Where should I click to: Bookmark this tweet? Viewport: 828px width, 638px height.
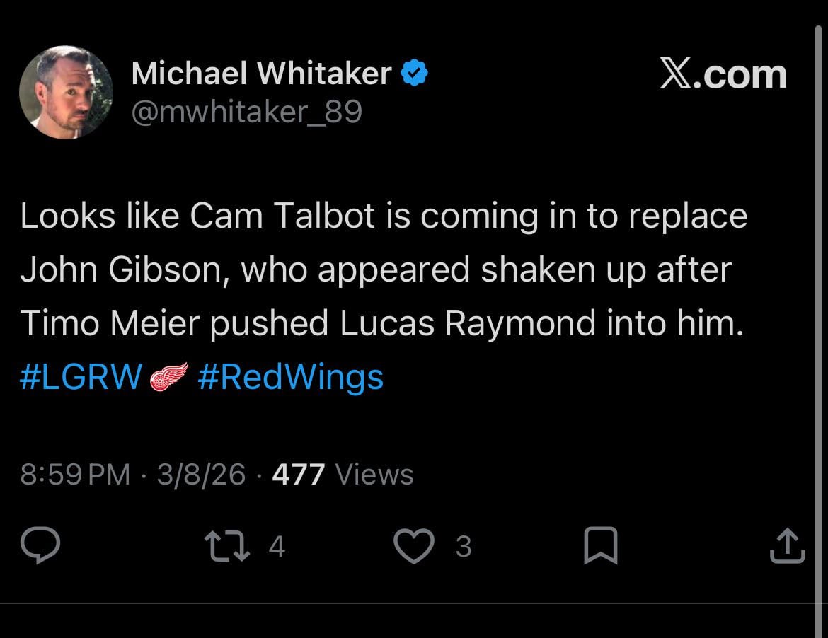[x=601, y=547]
